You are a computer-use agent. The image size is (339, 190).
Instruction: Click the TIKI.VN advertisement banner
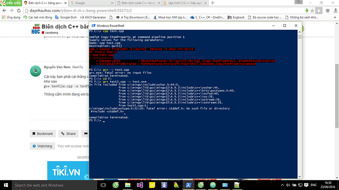coord(68,170)
